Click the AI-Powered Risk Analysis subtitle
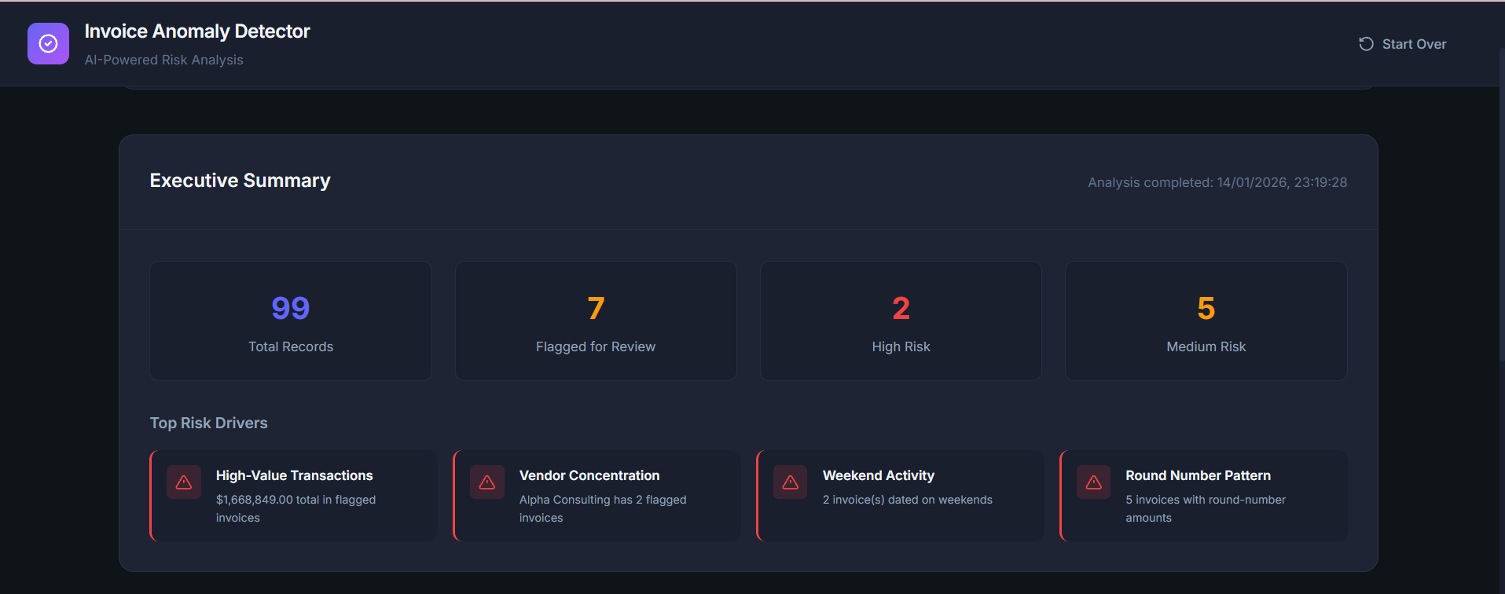This screenshot has height=594, width=1505. (164, 60)
